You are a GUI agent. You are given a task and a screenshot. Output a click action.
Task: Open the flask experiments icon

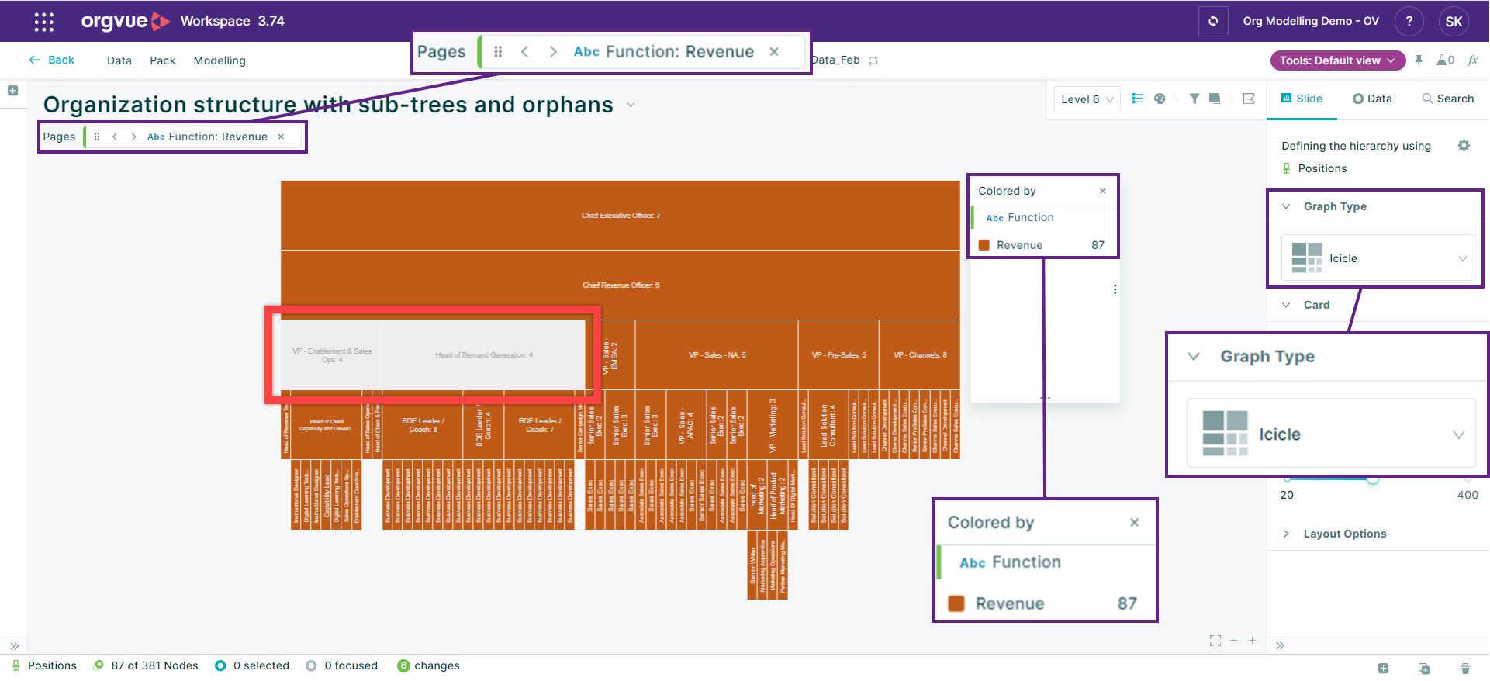click(1445, 60)
